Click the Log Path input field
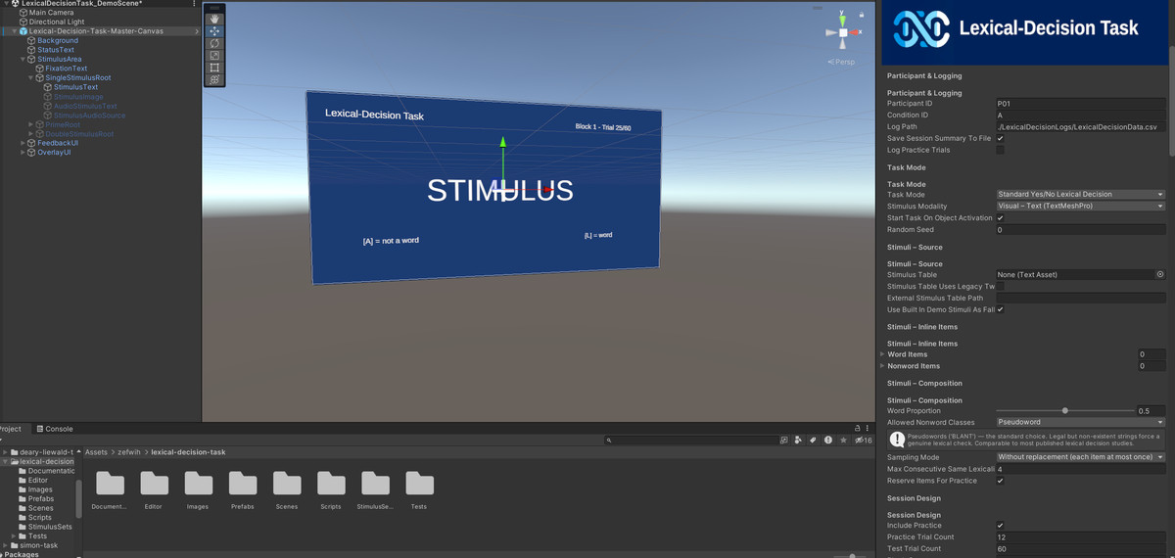 1080,127
